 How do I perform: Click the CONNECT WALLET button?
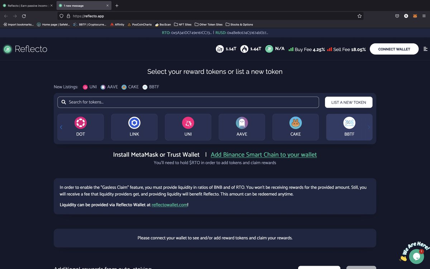click(394, 49)
